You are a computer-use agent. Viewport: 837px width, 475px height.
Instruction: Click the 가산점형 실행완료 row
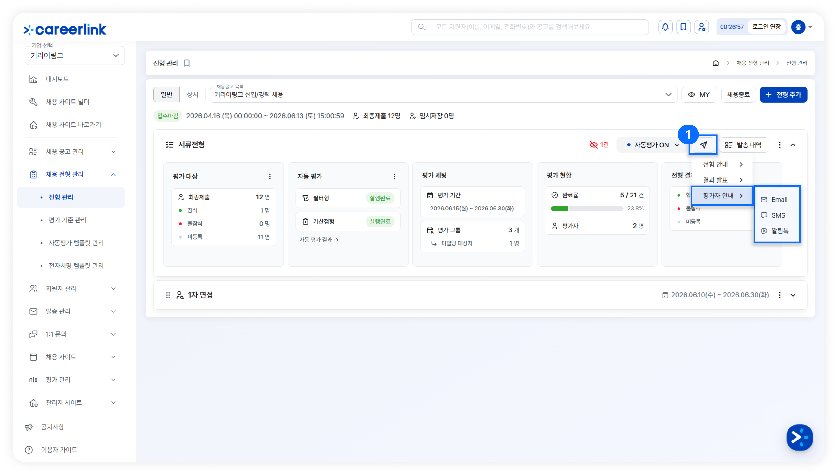pos(348,221)
